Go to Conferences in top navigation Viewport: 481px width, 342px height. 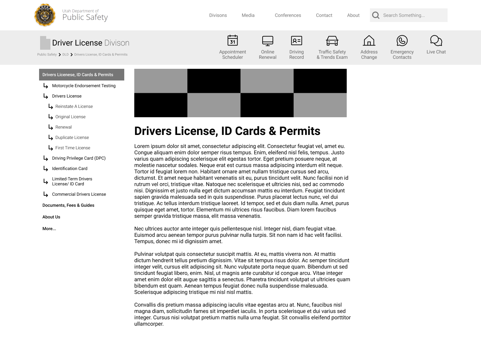click(x=288, y=15)
